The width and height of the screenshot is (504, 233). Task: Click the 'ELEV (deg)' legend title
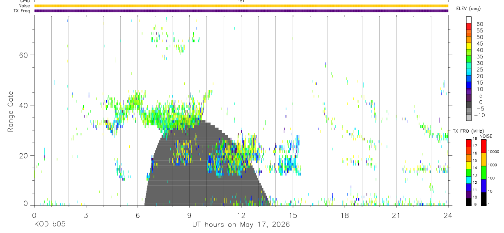click(468, 8)
